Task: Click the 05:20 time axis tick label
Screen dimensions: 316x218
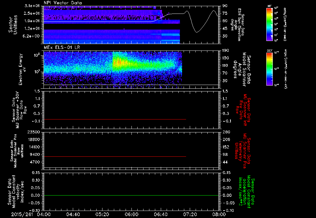Action: click(102, 214)
